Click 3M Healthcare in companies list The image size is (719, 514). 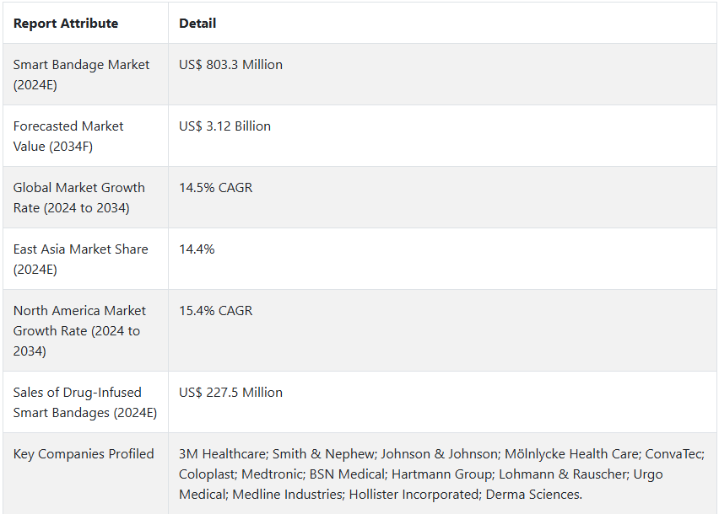pos(223,454)
